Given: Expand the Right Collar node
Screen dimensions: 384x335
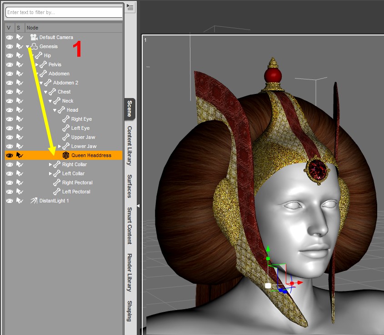Looking at the screenshot, I should pos(50,164).
